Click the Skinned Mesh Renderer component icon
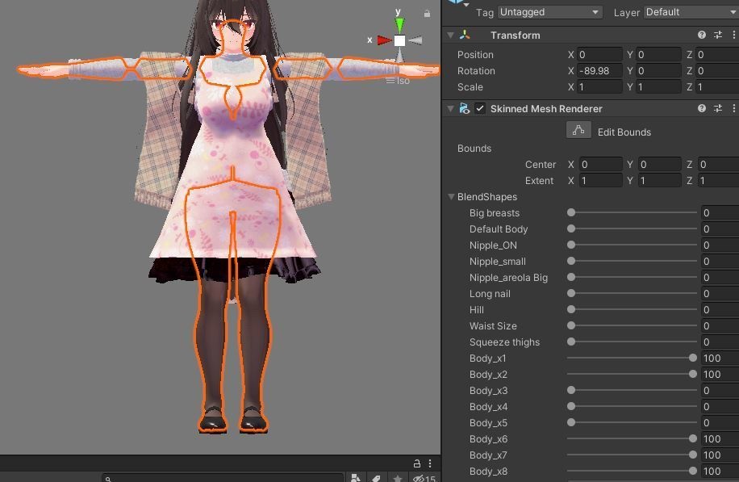 point(465,108)
